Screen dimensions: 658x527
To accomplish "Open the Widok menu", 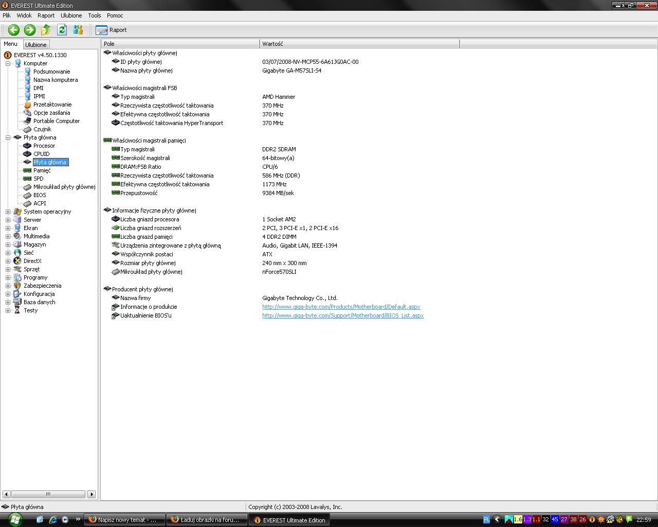I will click(x=24, y=15).
